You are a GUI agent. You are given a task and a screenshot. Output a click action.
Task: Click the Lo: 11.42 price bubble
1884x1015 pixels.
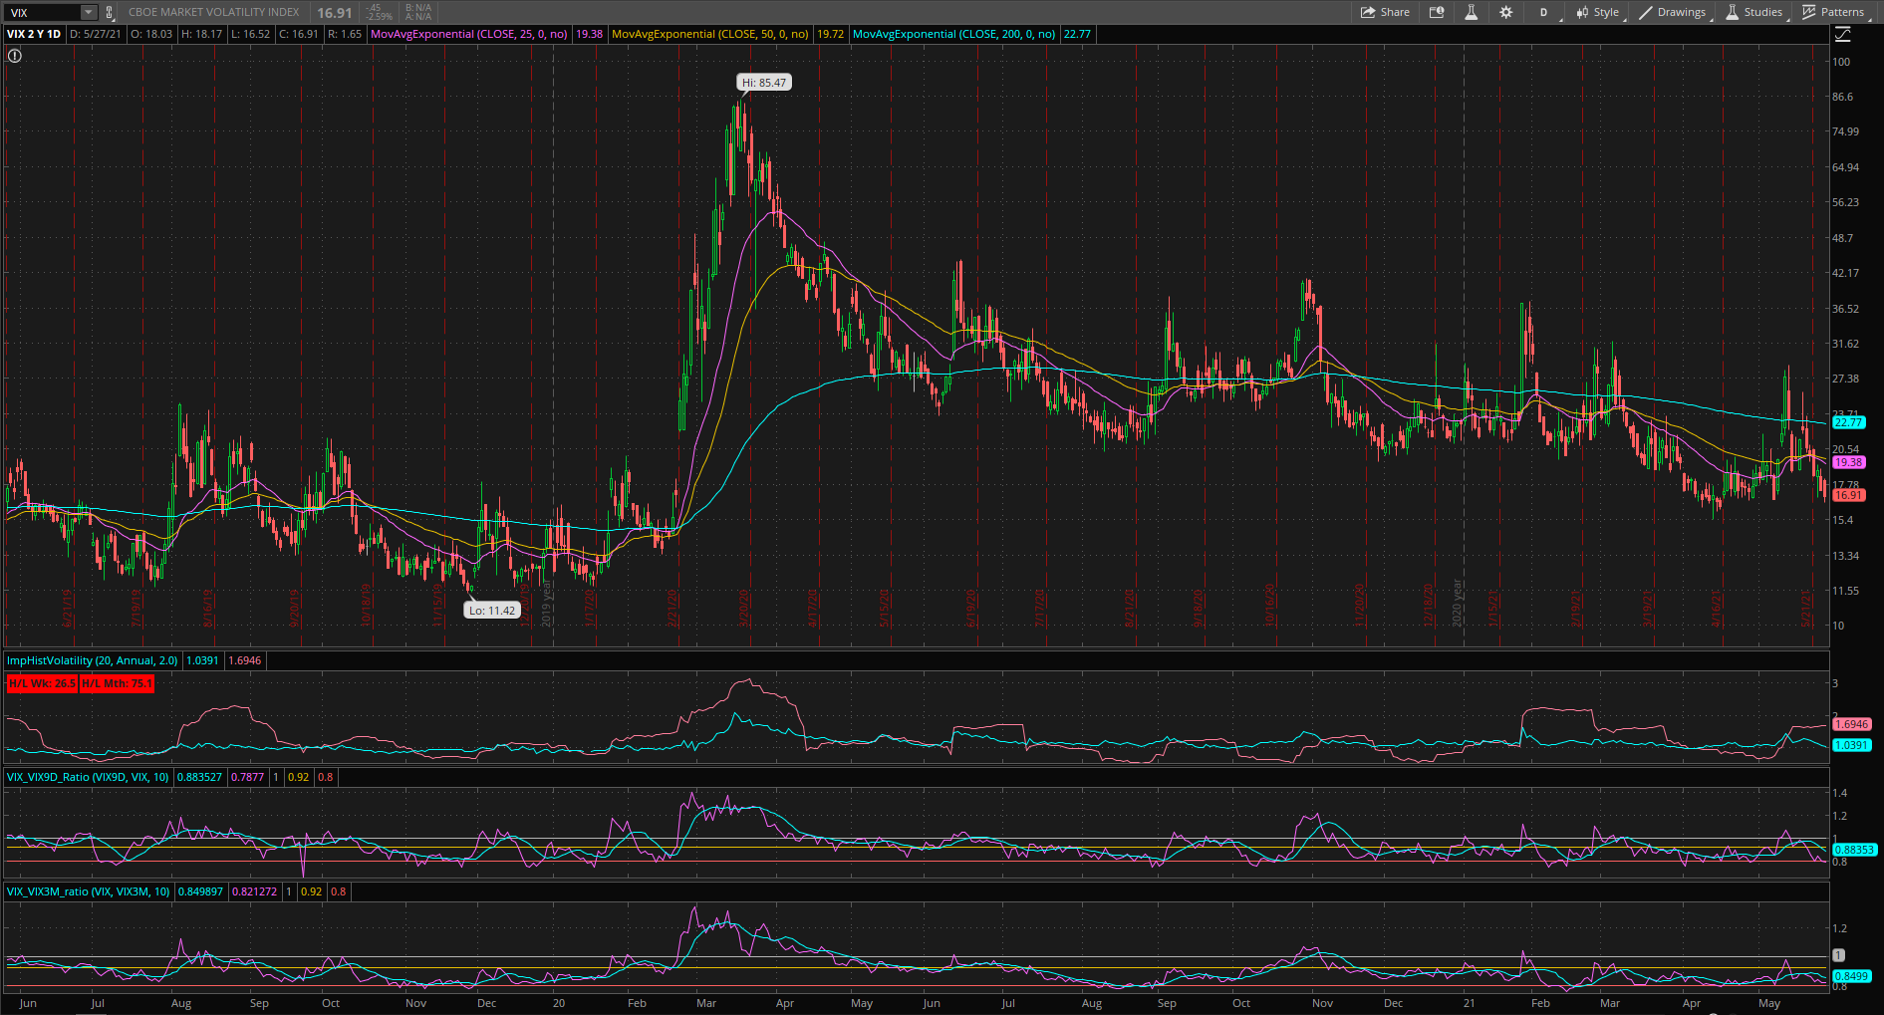(492, 611)
